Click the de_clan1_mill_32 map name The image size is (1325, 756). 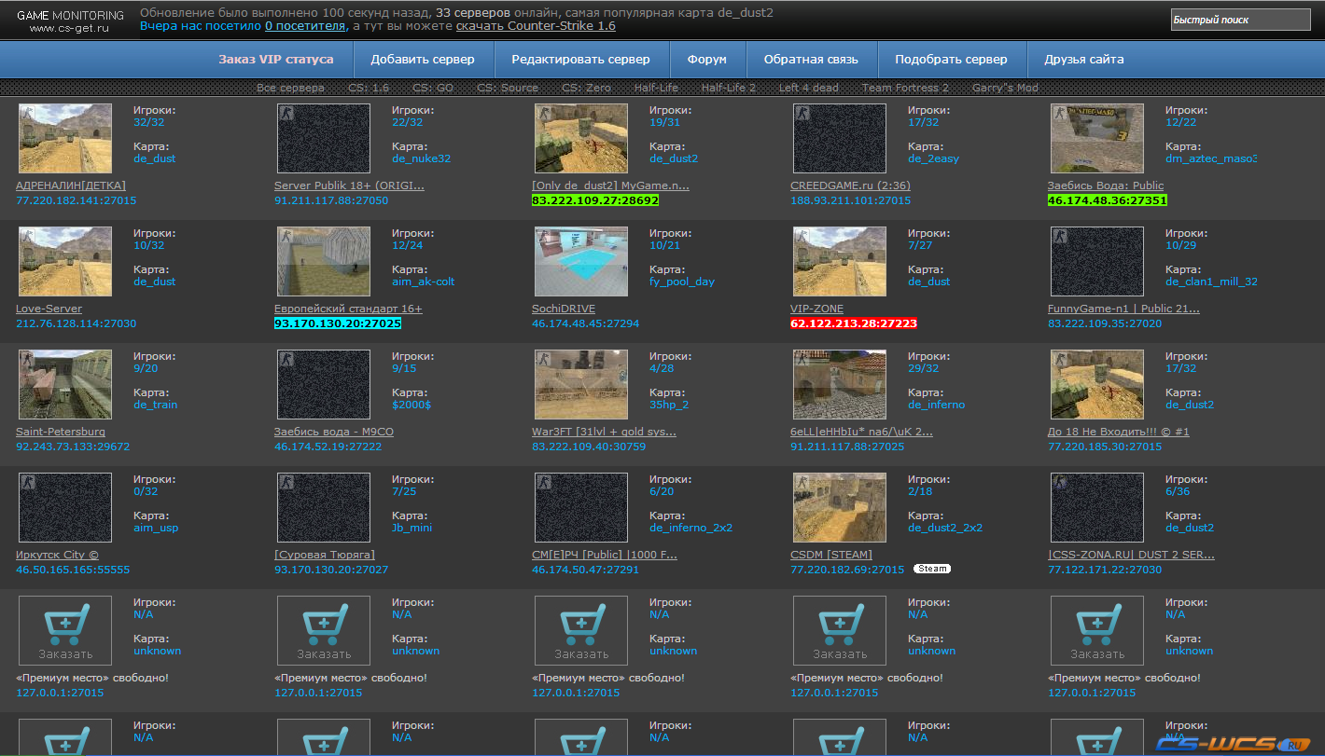tap(1211, 282)
